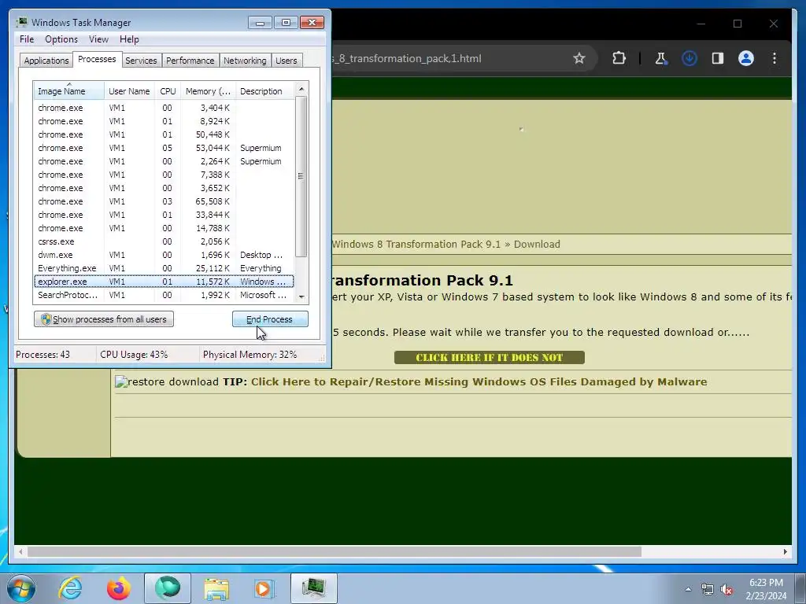Sort processes by Description column

click(264, 91)
